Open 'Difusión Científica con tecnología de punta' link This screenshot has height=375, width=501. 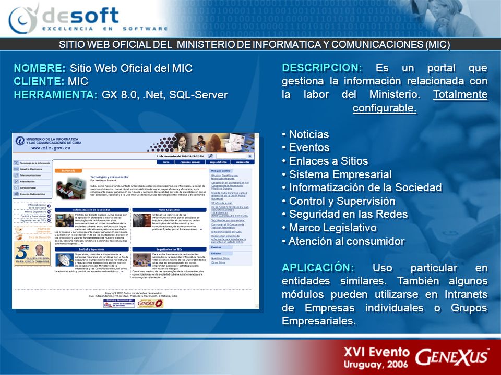tap(224, 177)
